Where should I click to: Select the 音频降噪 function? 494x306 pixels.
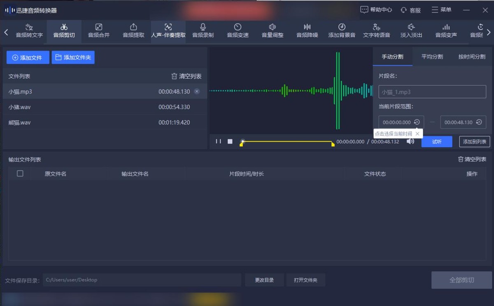click(307, 32)
